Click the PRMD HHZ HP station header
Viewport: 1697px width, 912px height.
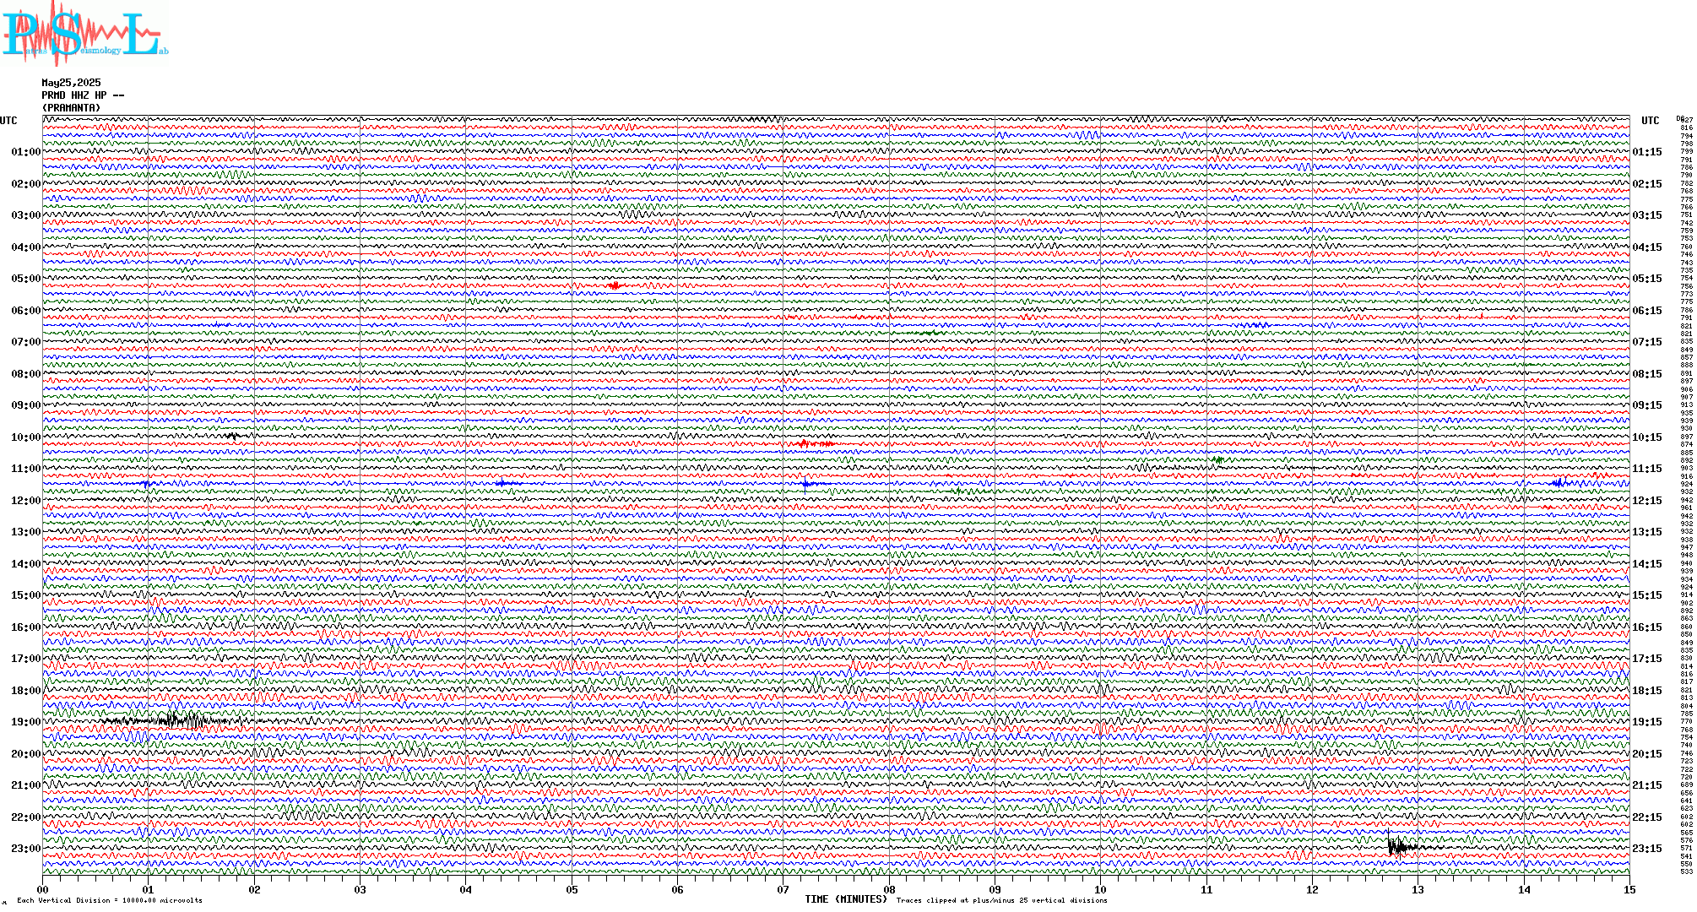[83, 95]
